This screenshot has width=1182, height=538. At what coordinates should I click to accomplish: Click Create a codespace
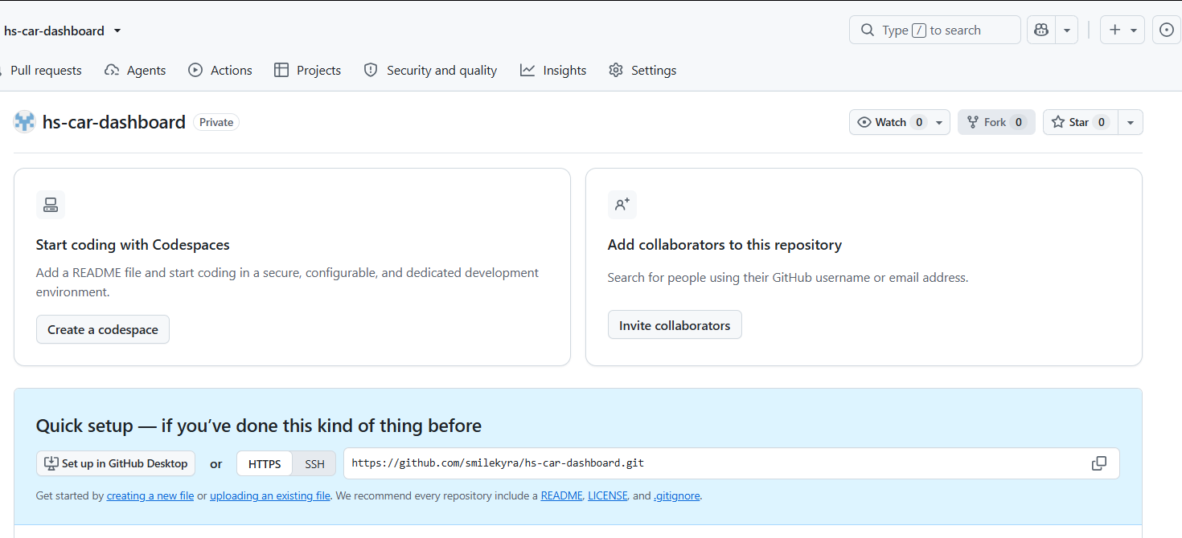point(103,329)
